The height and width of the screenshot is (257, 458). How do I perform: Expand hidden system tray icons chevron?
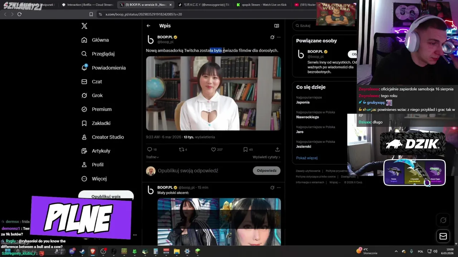(x=396, y=251)
